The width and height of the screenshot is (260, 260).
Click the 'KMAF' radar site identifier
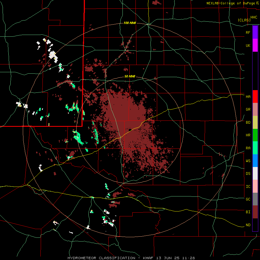(148, 258)
